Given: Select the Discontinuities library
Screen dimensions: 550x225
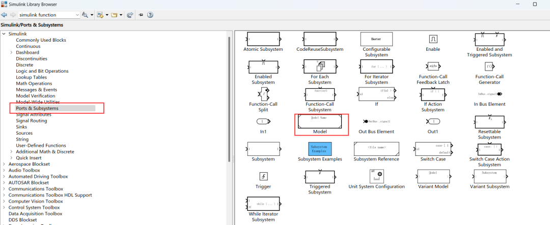Looking at the screenshot, I should click(x=32, y=59).
